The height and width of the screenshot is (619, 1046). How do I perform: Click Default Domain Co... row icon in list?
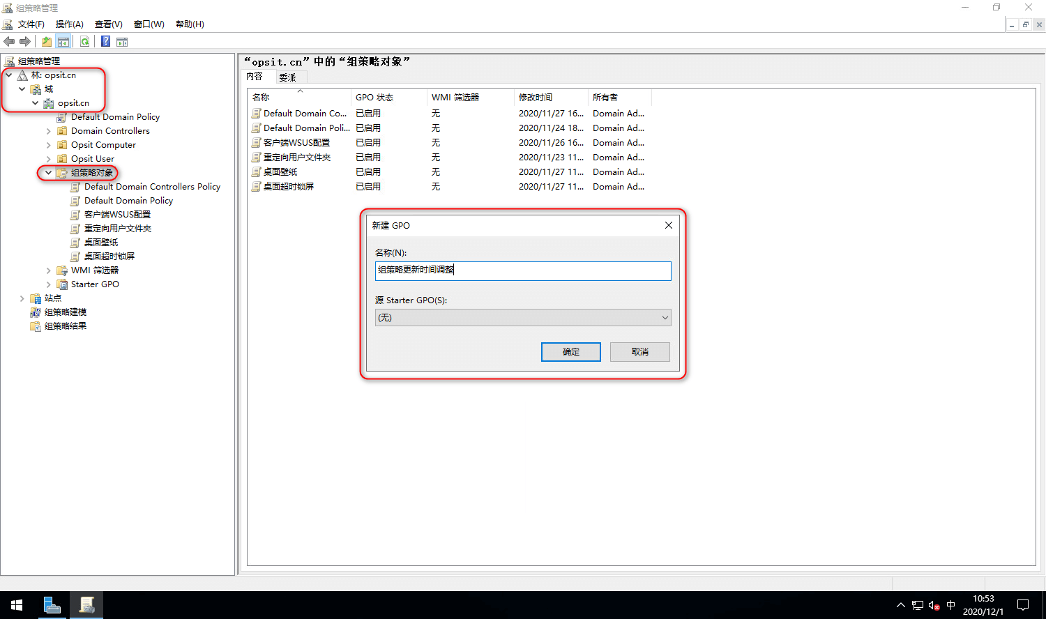257,113
